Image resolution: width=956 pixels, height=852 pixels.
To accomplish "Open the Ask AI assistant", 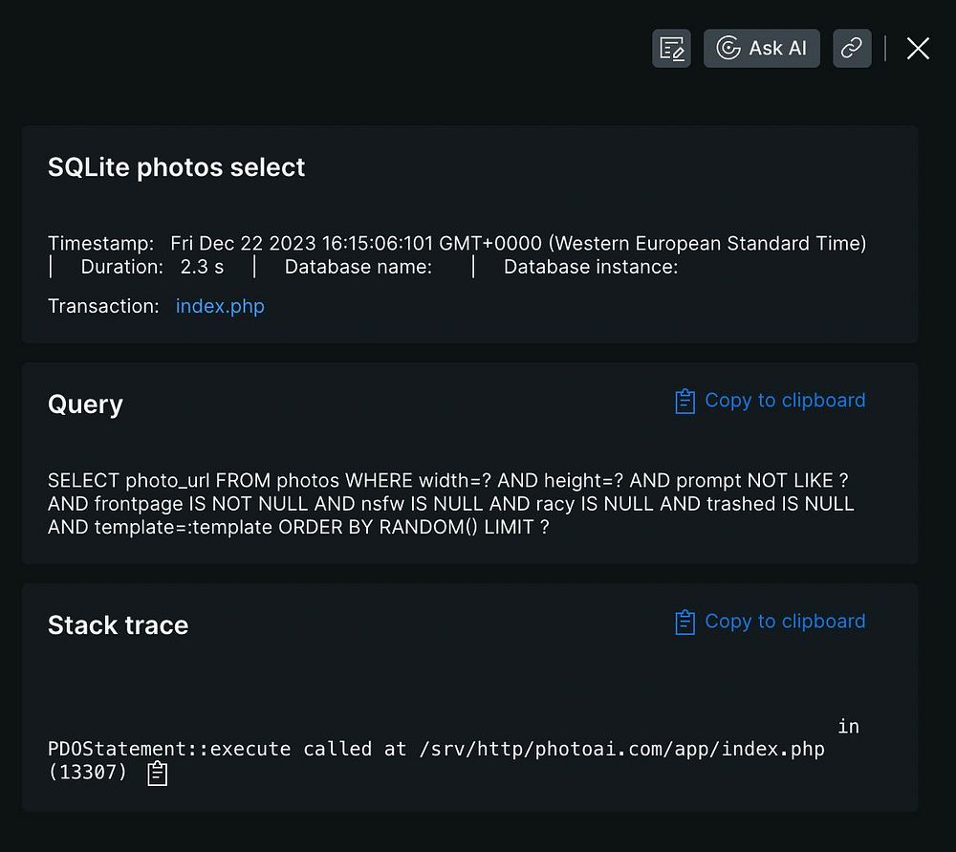I will click(761, 48).
